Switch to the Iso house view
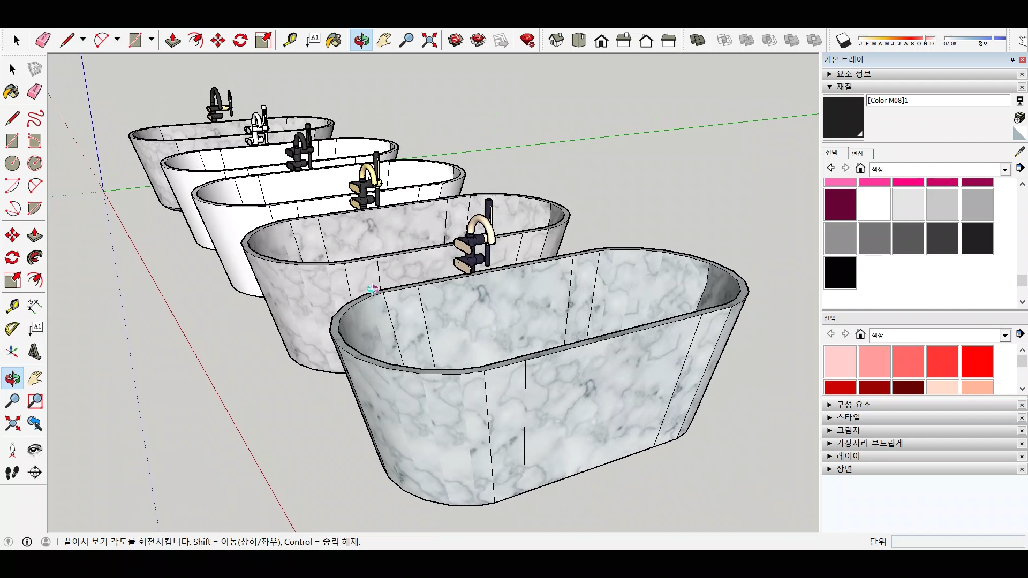This screenshot has width=1028, height=578. click(556, 40)
